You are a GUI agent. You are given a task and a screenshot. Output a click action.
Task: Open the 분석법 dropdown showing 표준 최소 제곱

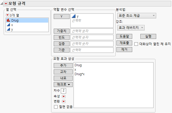pos(136,16)
